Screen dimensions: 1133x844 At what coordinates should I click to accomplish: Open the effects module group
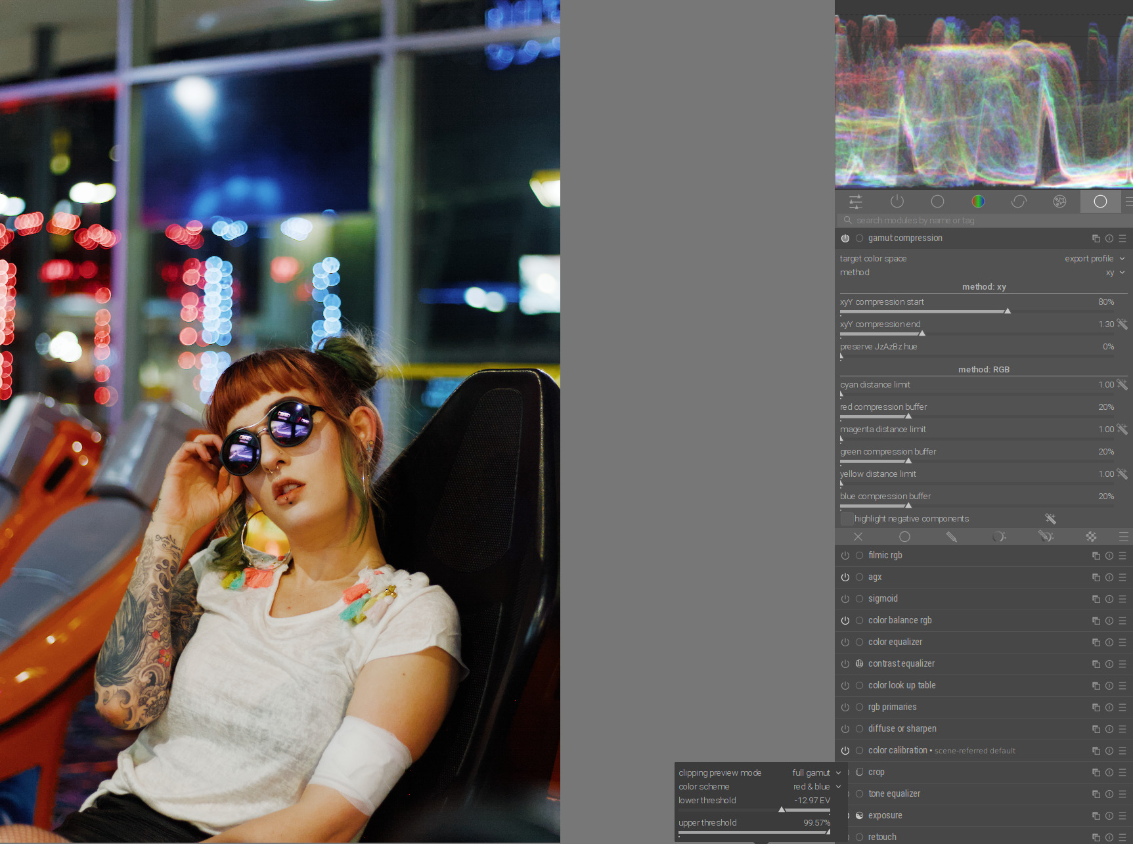(x=1059, y=202)
